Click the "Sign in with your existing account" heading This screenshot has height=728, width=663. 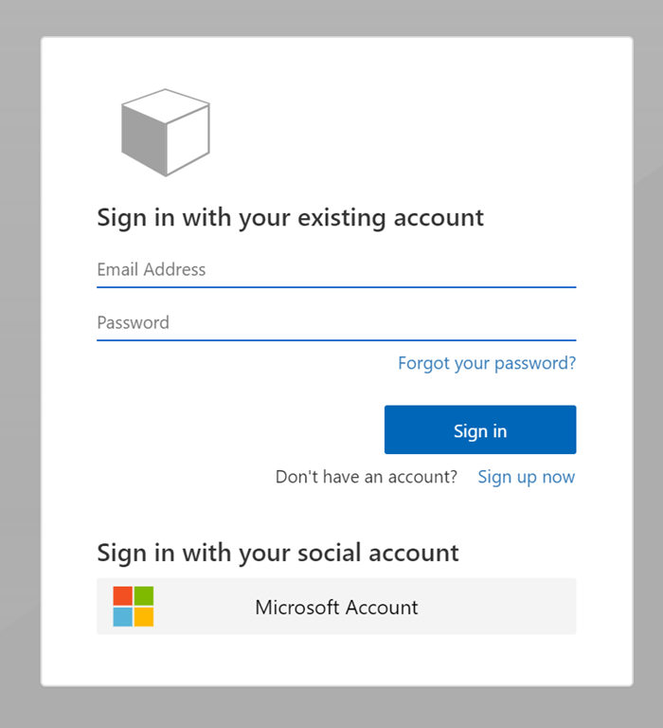(290, 217)
